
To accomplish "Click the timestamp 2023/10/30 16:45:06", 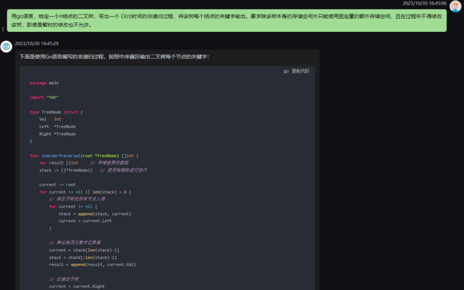I will [424, 3].
